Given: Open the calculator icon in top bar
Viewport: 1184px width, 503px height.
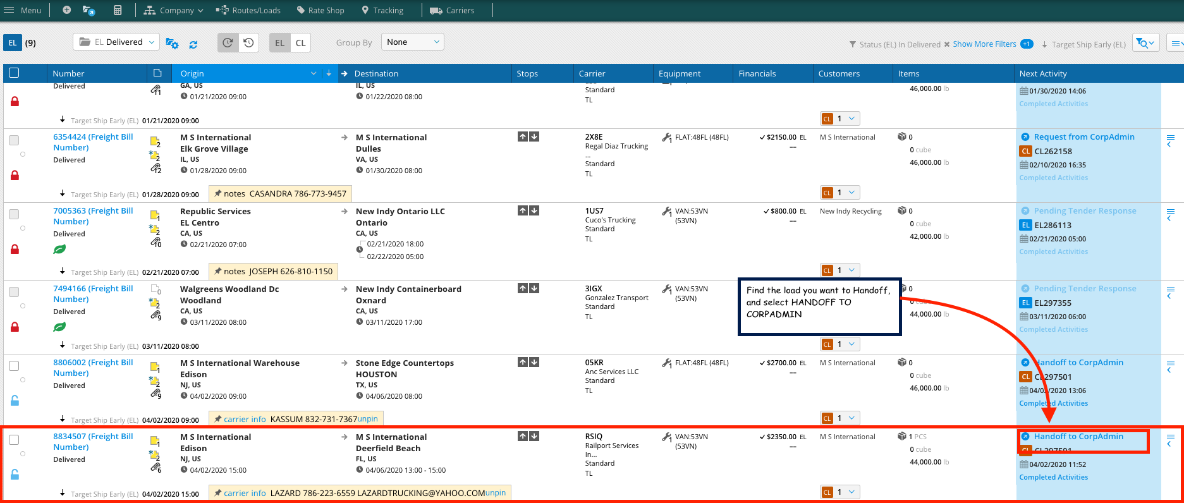Looking at the screenshot, I should coord(118,10).
